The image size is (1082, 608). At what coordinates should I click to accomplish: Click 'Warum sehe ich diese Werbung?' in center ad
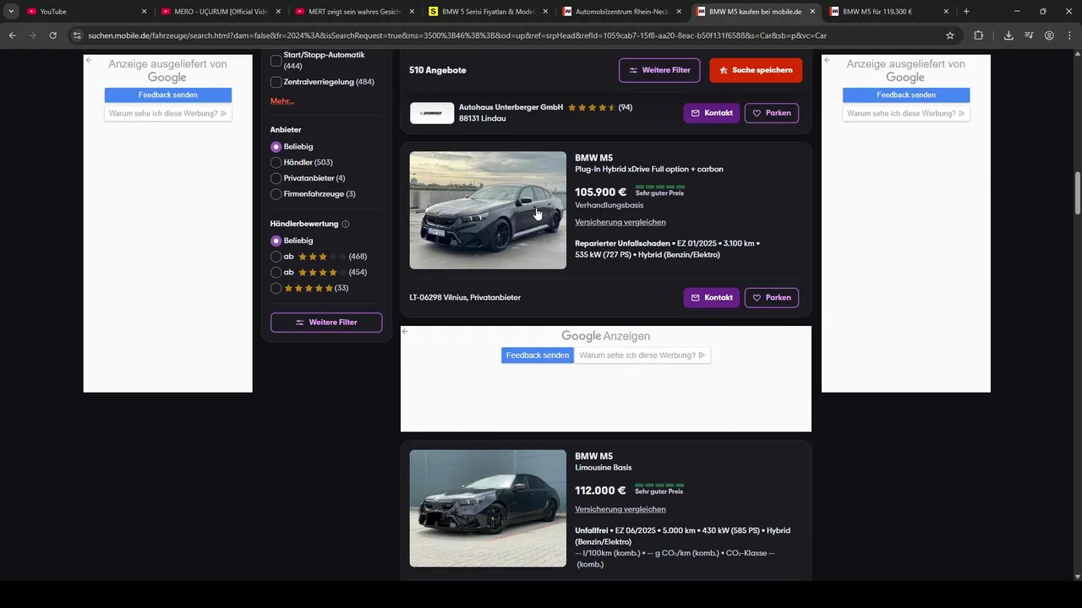642,356
